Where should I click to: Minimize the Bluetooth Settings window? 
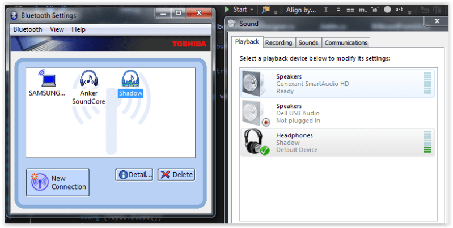tap(163, 12)
